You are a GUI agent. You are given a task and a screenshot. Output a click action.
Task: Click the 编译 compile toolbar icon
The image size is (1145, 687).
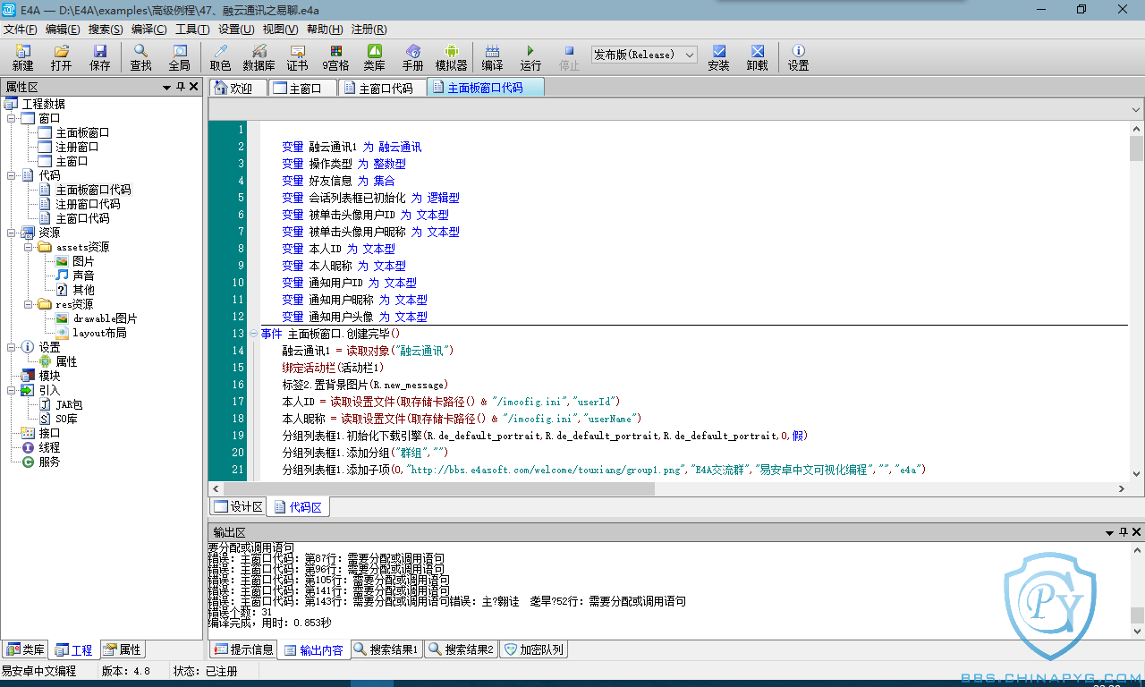pos(492,57)
